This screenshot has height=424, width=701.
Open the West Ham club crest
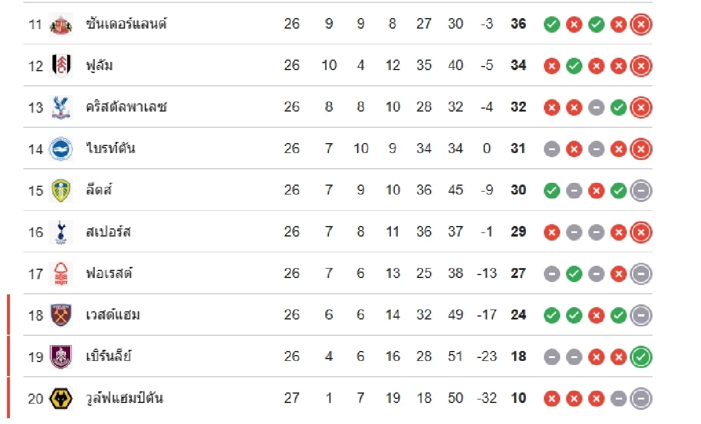pos(61,315)
